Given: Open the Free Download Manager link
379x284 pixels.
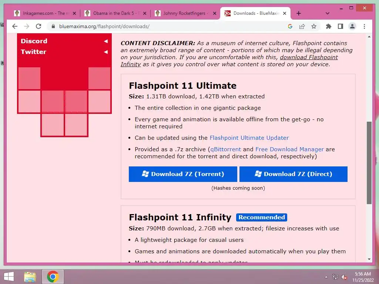Looking at the screenshot, I should click(x=289, y=149).
